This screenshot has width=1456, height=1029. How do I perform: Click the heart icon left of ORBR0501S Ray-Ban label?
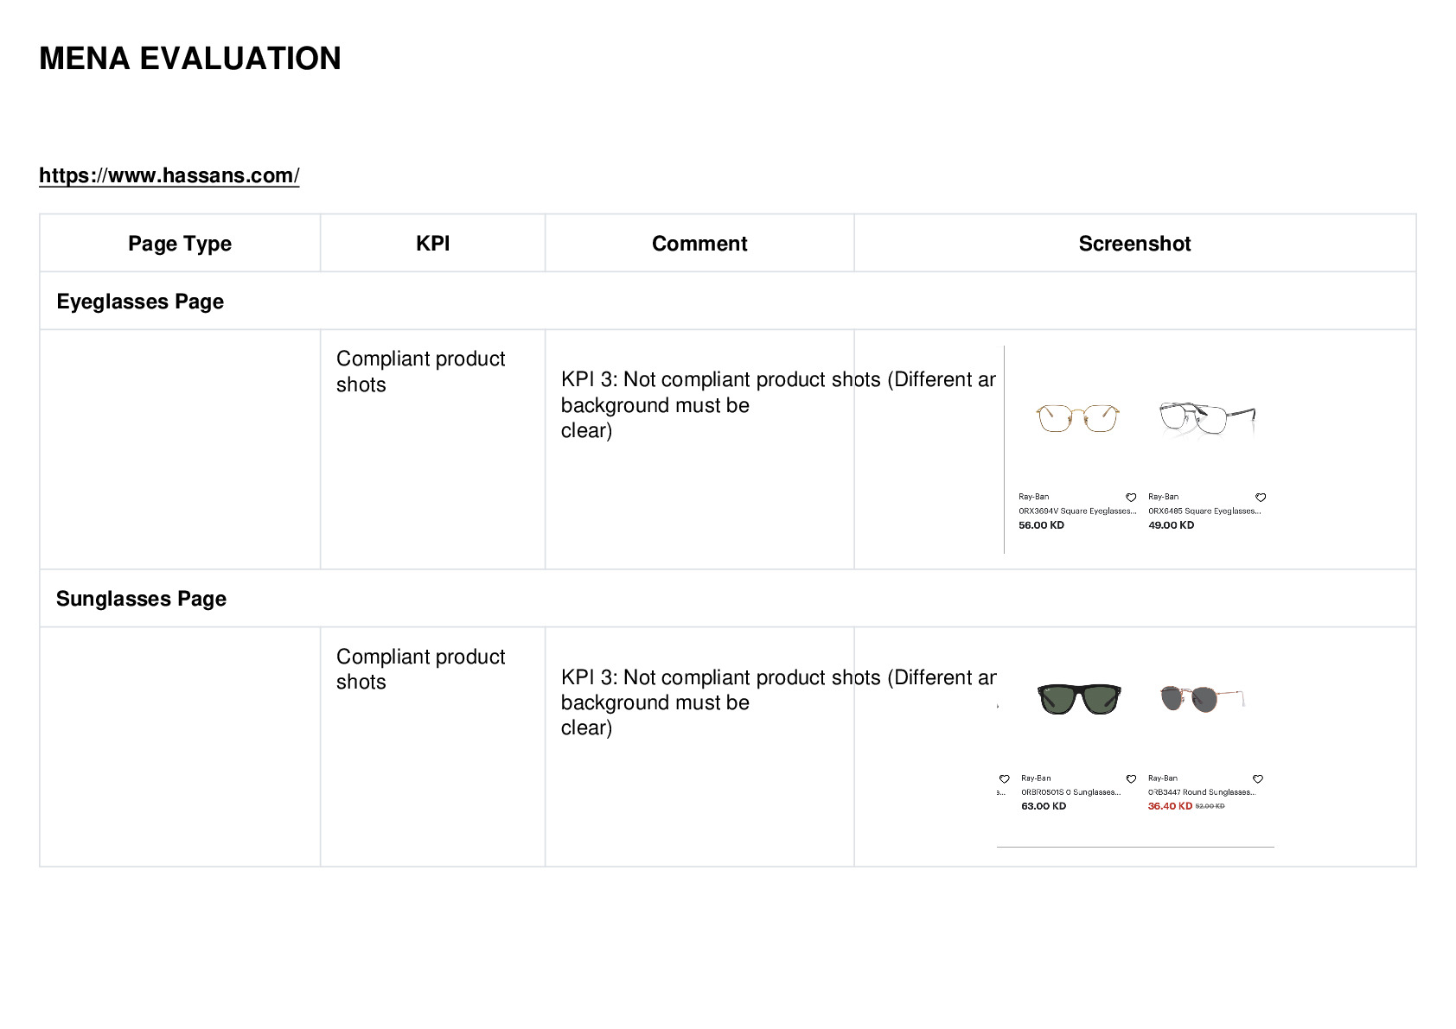[x=1005, y=779]
